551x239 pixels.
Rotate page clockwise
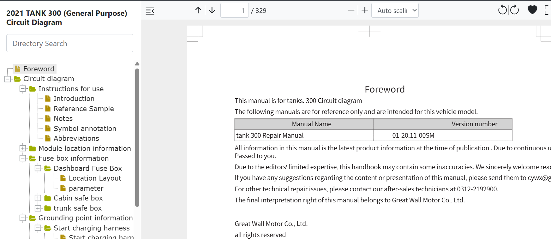pos(515,10)
